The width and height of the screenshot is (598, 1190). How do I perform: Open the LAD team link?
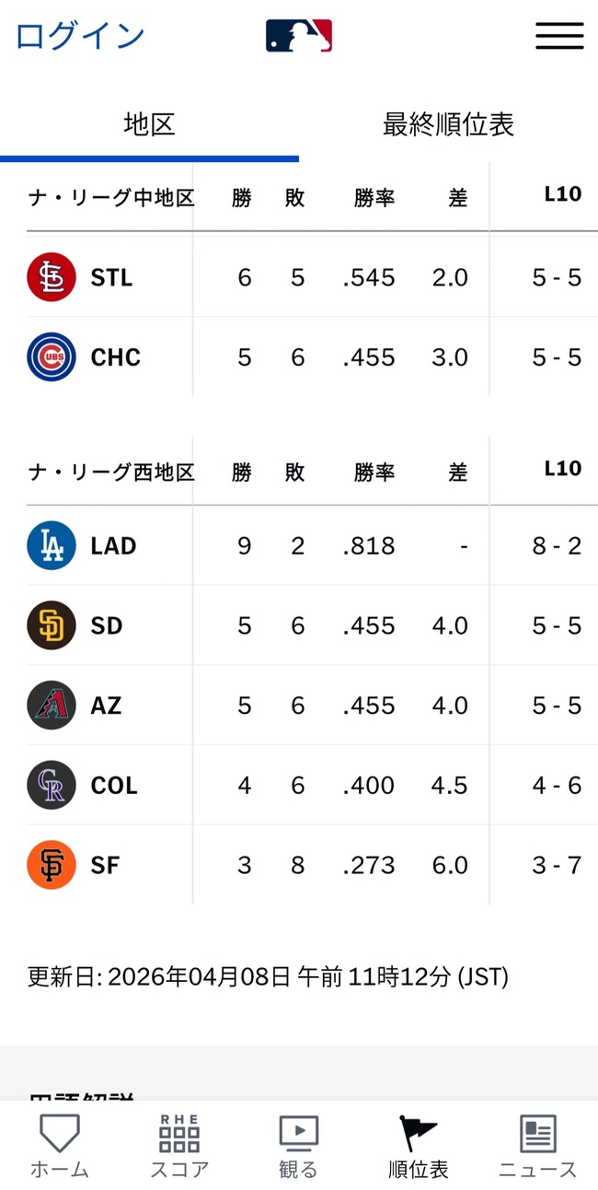click(x=113, y=545)
